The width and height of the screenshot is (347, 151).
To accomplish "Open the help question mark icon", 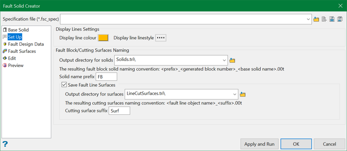I will (x=5, y=144).
